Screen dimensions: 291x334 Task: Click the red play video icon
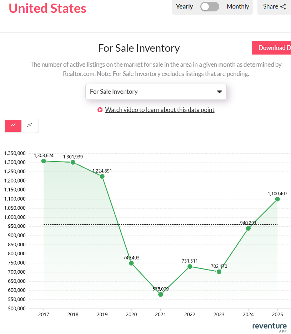click(100, 110)
